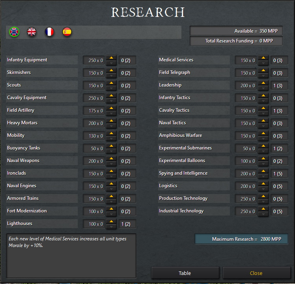Viewport: 295px width, 284px height.
Task: Increase Cavalry Equipment research investment
Action: 112,96
